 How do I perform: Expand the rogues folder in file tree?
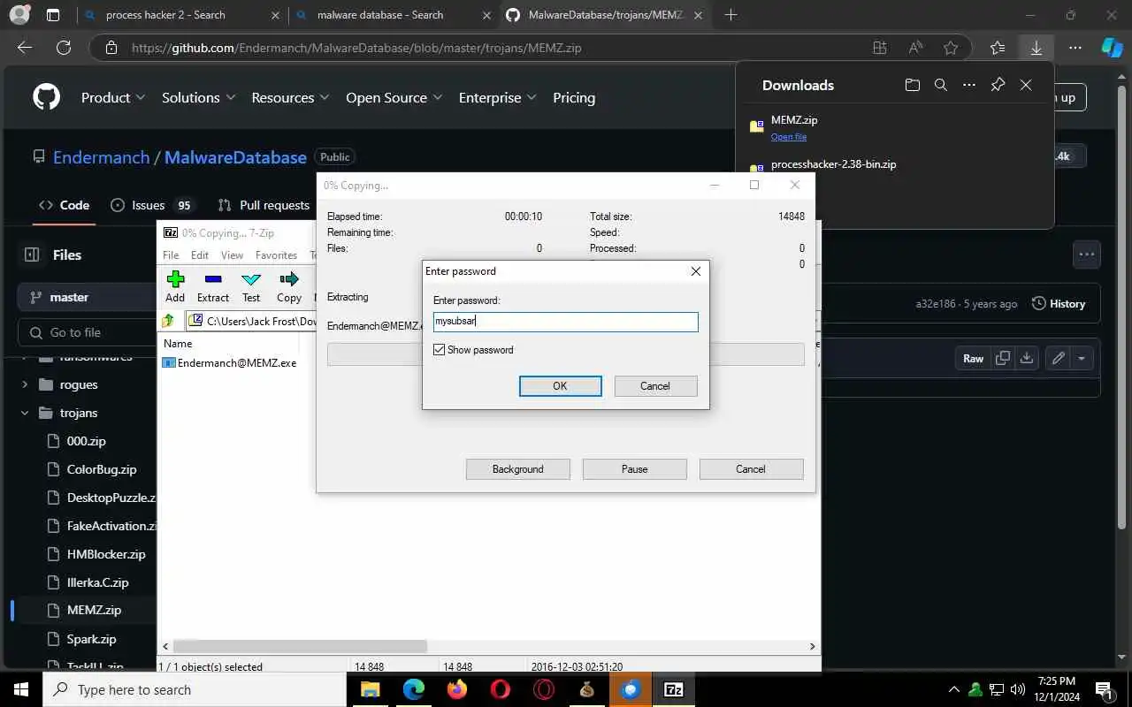click(x=25, y=384)
